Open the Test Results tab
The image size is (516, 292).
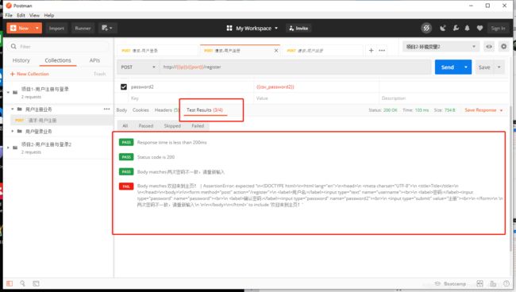(205, 110)
